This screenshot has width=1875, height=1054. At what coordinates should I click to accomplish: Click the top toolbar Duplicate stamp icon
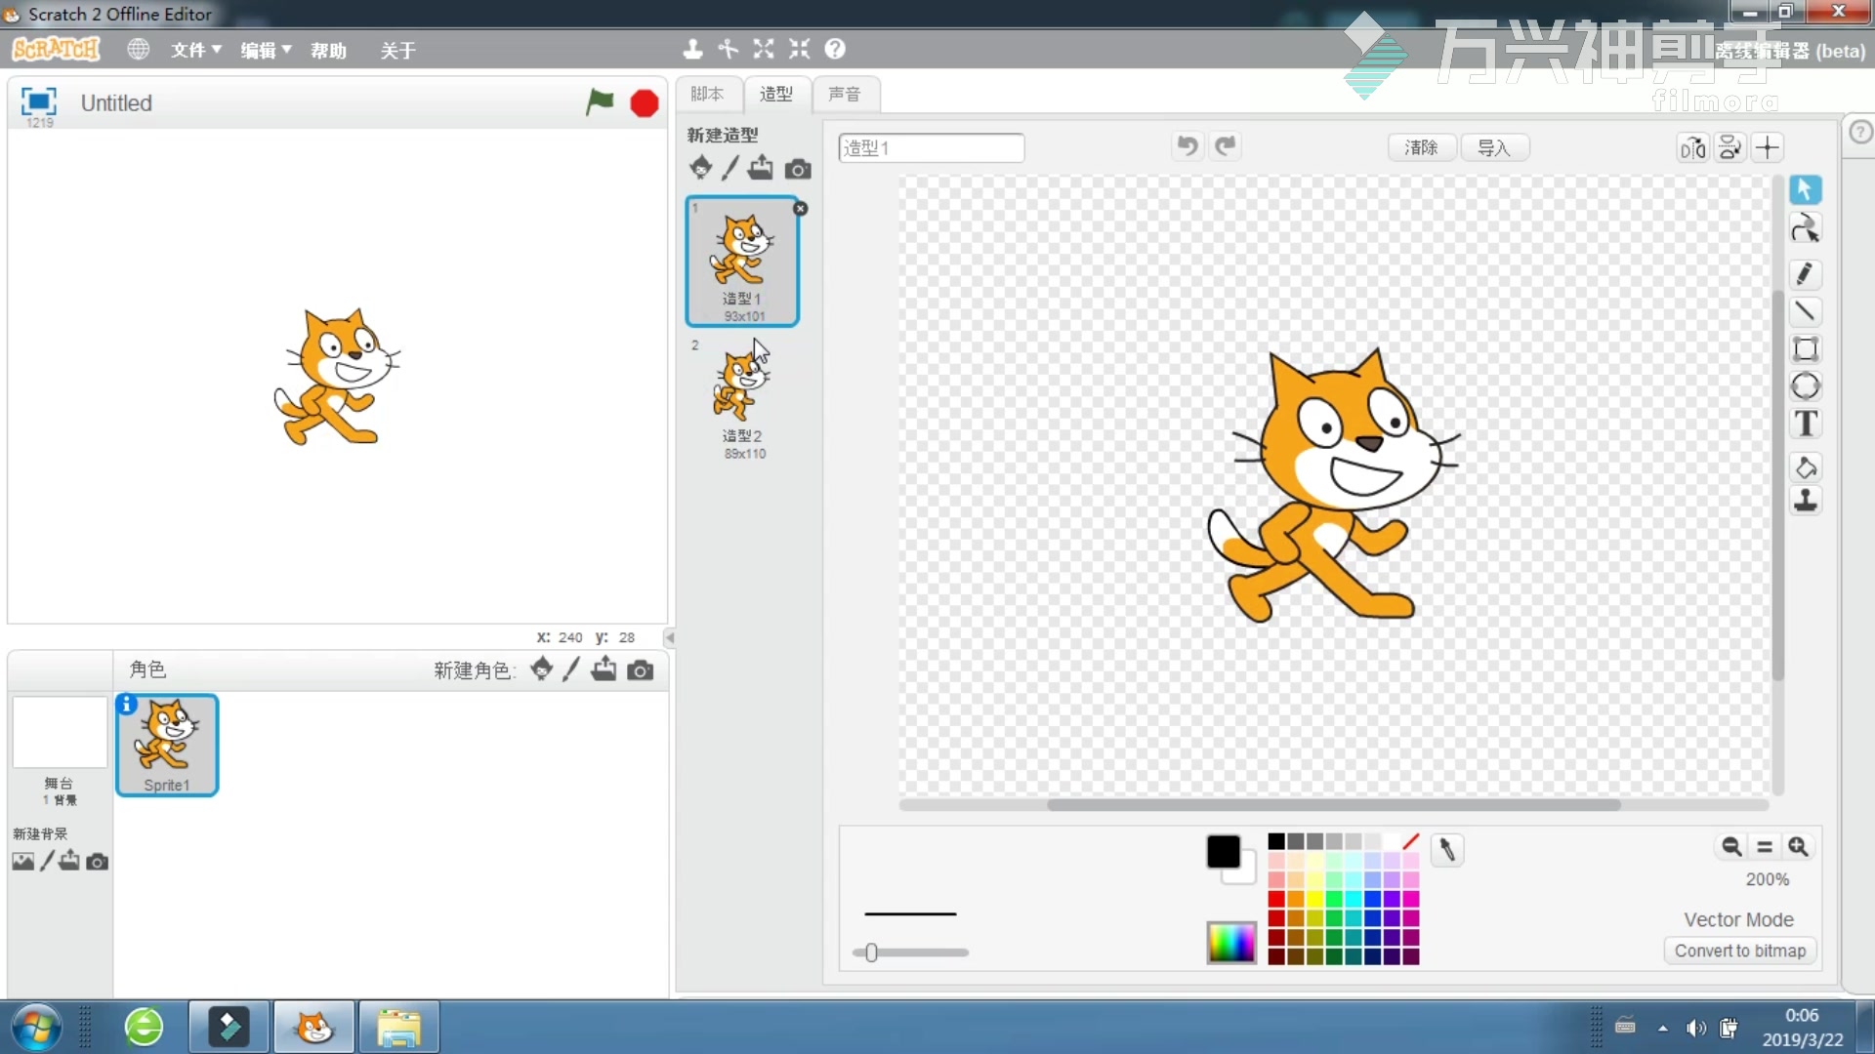click(x=692, y=49)
